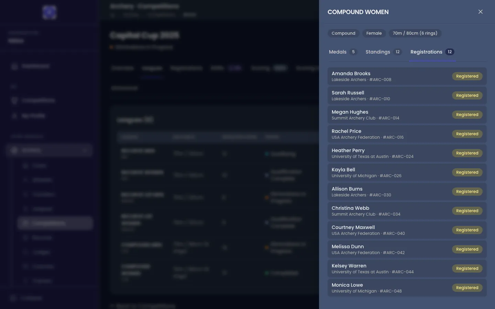Click the 70m / 80cm (6 rings) chip
Screen dimensions: 495x309
tap(415, 33)
